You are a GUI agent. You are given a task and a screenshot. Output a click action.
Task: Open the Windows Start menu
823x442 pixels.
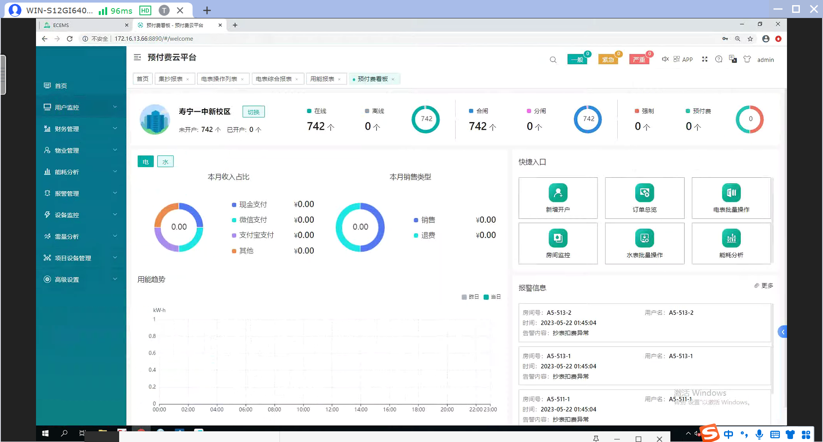[x=45, y=433]
